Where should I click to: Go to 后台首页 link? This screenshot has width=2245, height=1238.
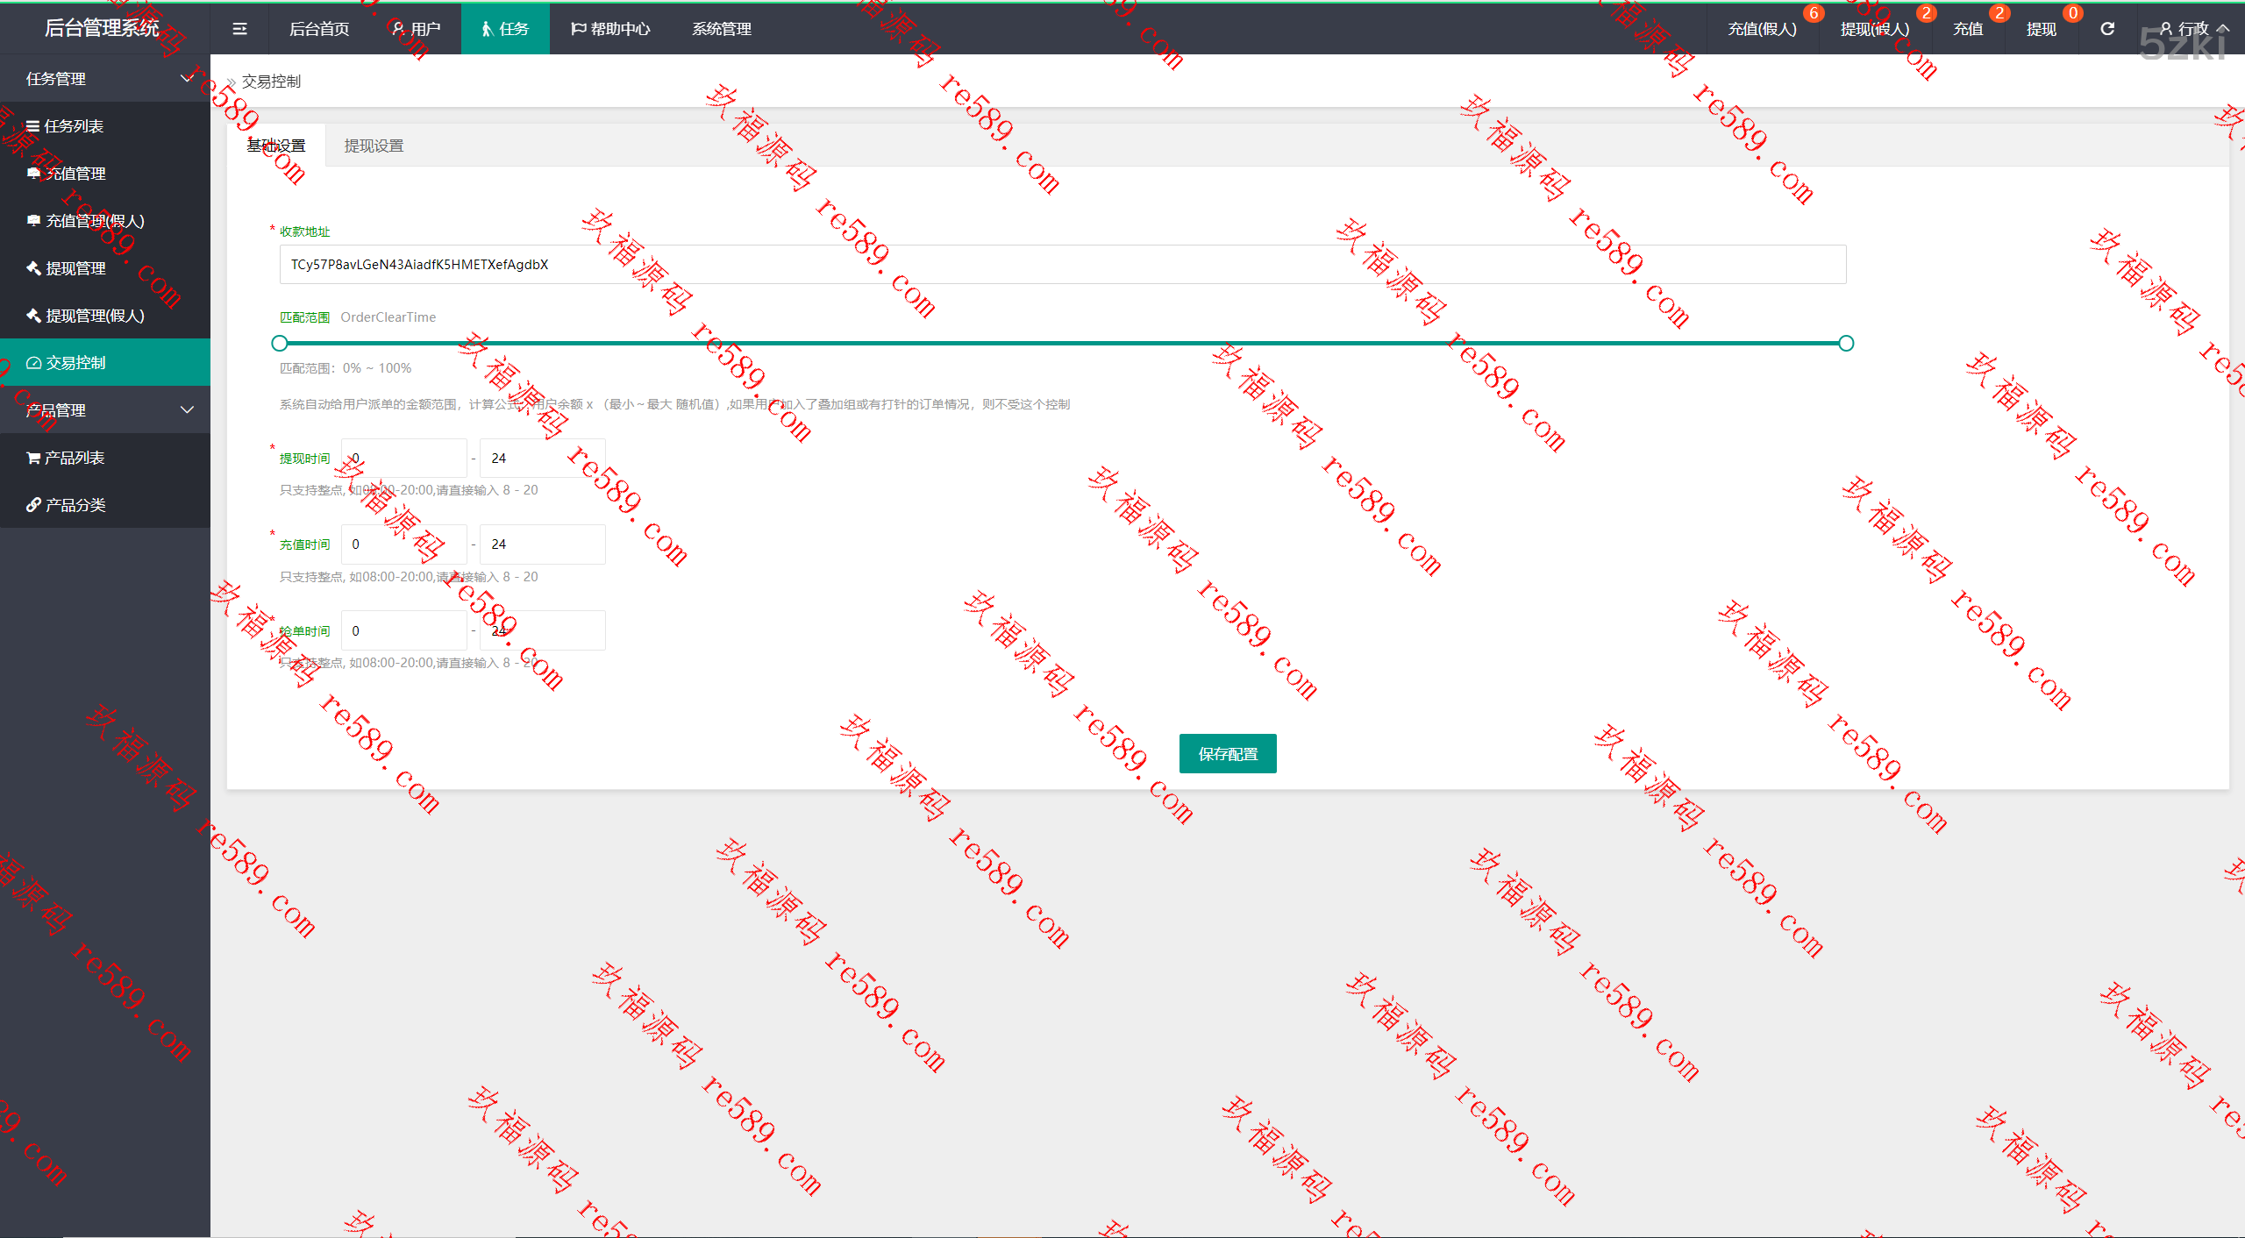[319, 29]
